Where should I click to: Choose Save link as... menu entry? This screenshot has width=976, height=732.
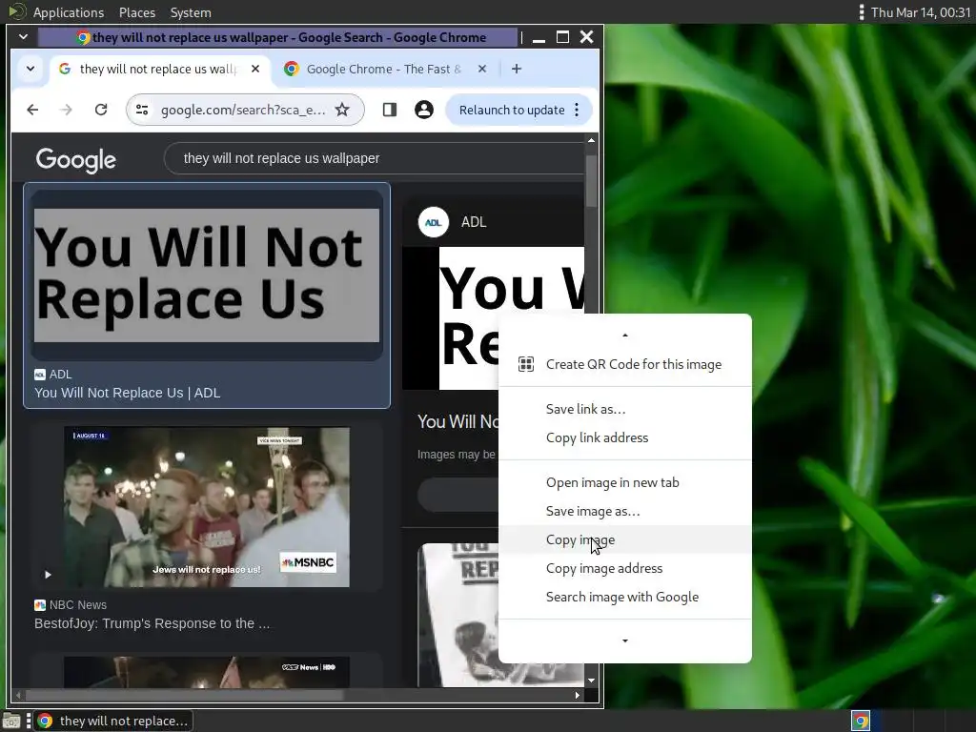pyautogui.click(x=625, y=409)
